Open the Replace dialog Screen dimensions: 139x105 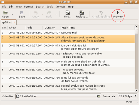(82, 14)
